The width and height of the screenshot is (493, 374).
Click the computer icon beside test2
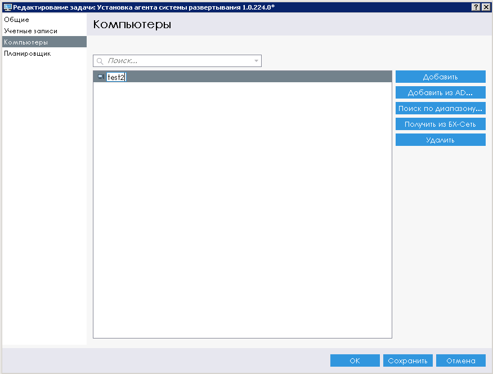101,77
